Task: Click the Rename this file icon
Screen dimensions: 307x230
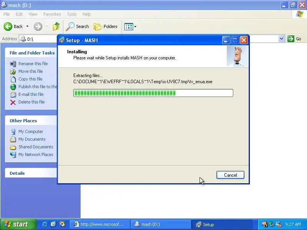Action: coord(13,64)
